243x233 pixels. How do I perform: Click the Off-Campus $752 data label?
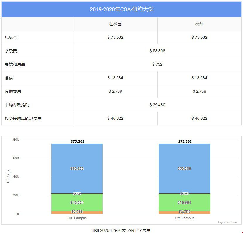184,194
